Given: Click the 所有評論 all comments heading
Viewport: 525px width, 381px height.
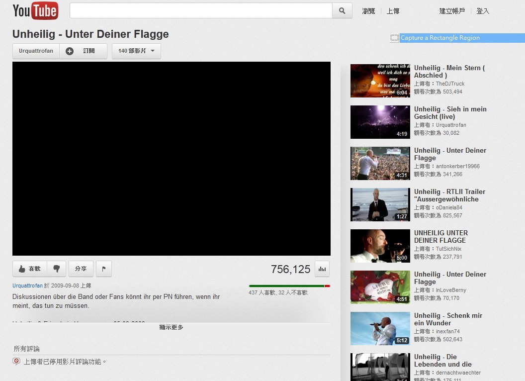Looking at the screenshot, I should coord(26,349).
